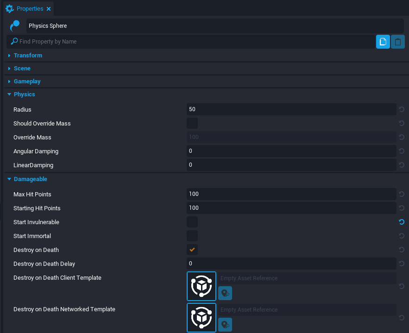
Task: Enable Should Override Mass checkbox
Action: (x=192, y=124)
